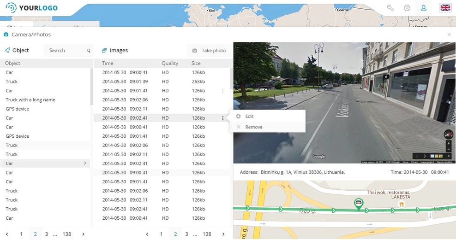Select 'Truck with a long name' object
Viewport: 456px width, 240px height.
(30, 100)
